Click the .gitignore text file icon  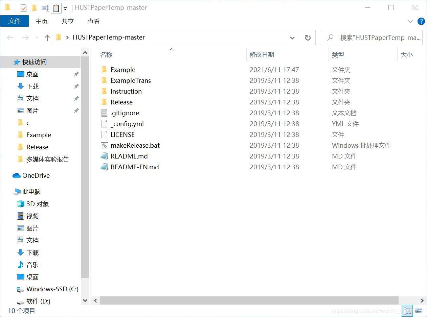pyautogui.click(x=104, y=113)
